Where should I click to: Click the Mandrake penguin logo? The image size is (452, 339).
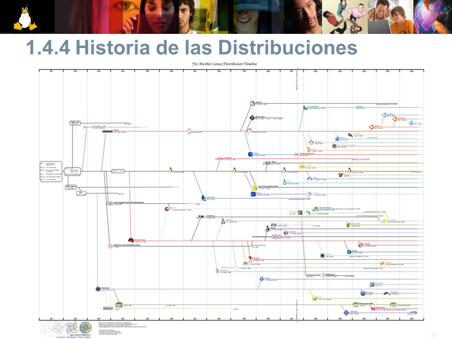click(x=223, y=221)
